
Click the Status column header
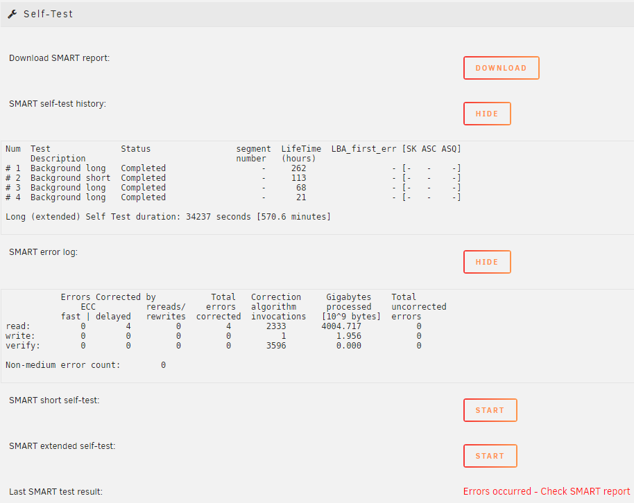135,149
